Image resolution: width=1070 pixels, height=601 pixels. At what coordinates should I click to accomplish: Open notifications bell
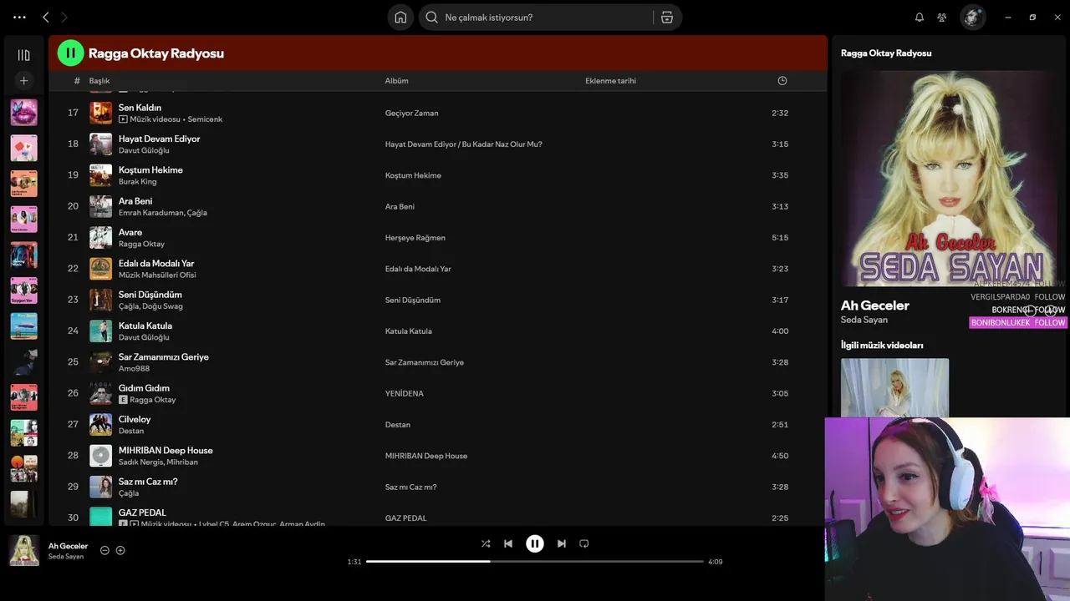920,17
